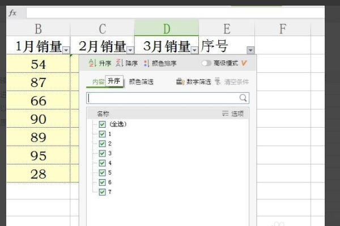Select column B header
The width and height of the screenshot is (340, 226).
[38, 28]
